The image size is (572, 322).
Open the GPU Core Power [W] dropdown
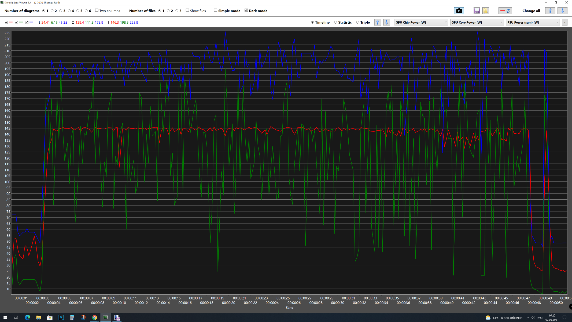[x=477, y=22]
